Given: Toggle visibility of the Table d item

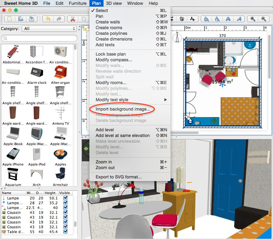Looking at the screenshot, I should [x=65, y=232].
